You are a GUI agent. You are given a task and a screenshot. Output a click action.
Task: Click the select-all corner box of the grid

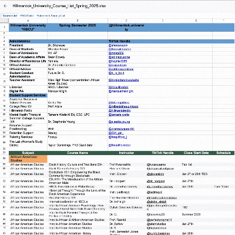(x=4, y=21)
